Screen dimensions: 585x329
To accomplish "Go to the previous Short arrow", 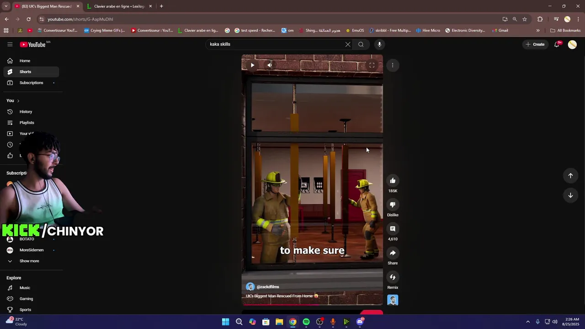I will pyautogui.click(x=570, y=175).
